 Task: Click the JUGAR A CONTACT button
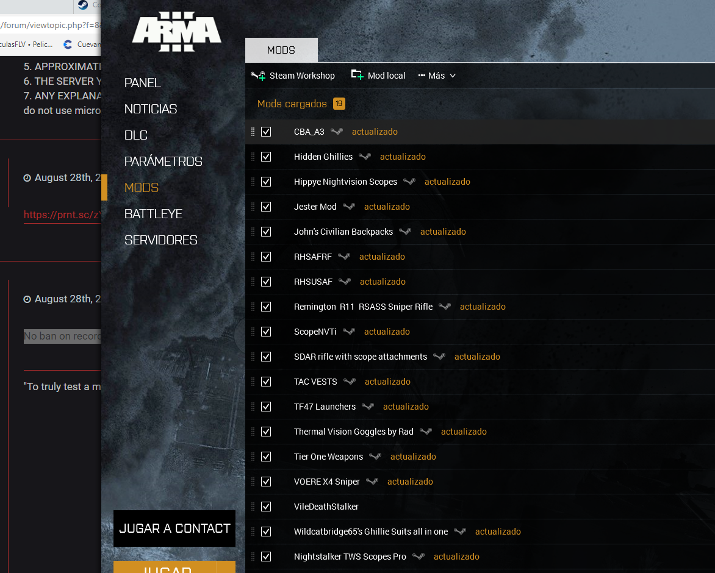pyautogui.click(x=174, y=529)
